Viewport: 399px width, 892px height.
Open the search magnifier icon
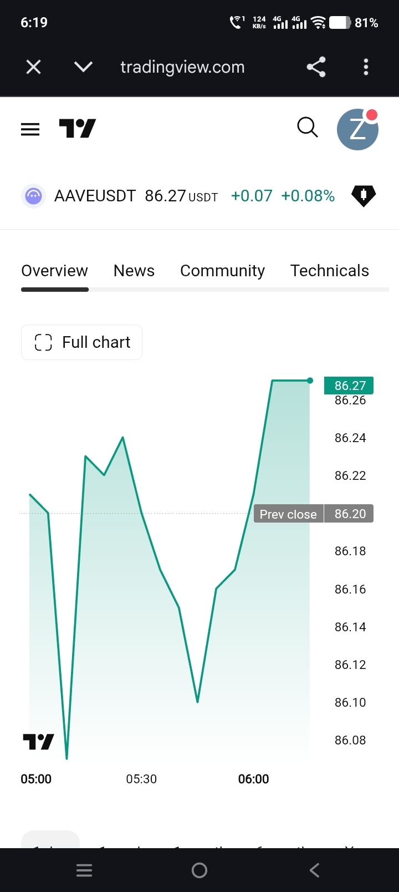tap(308, 128)
